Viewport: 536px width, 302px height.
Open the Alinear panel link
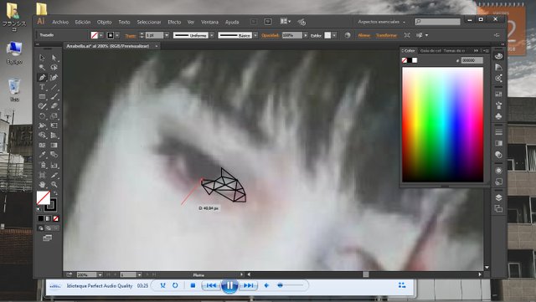pos(364,35)
